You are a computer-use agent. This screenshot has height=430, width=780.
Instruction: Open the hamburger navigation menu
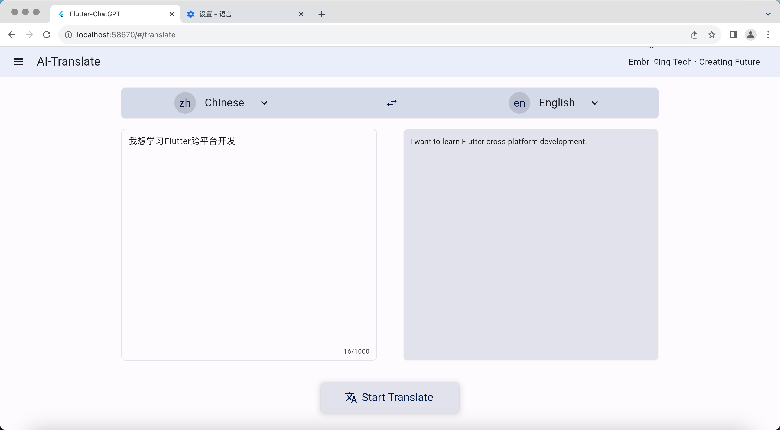coord(18,62)
